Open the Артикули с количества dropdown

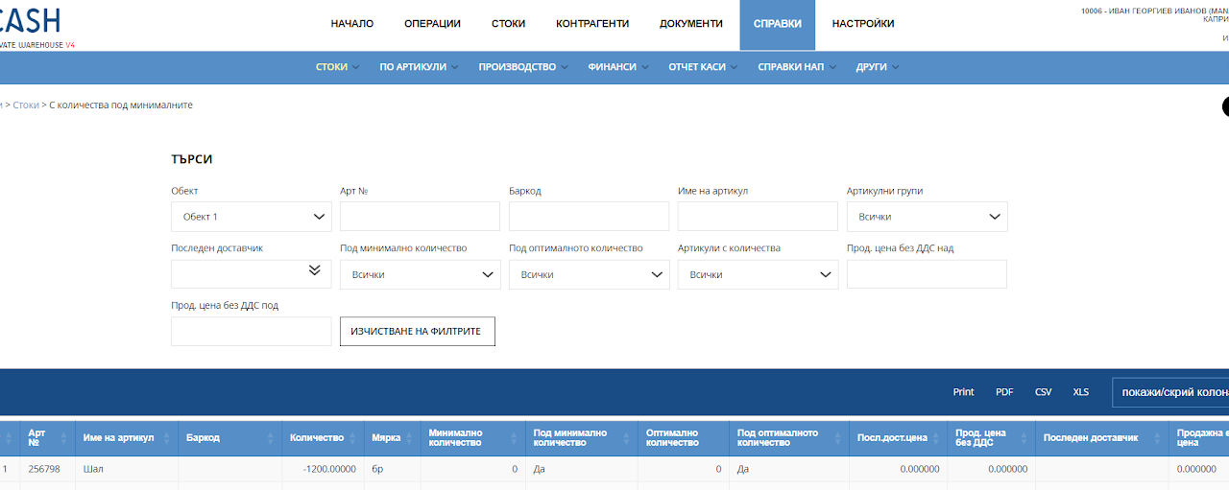point(759,274)
